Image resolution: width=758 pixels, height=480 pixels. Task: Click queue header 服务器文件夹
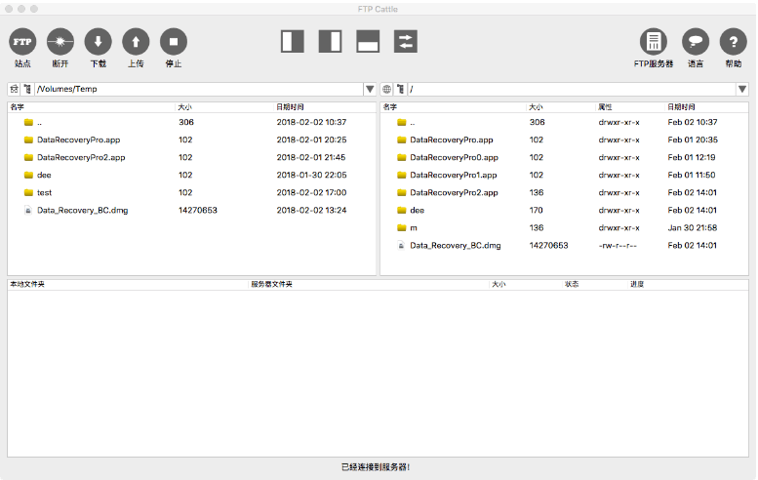click(271, 284)
